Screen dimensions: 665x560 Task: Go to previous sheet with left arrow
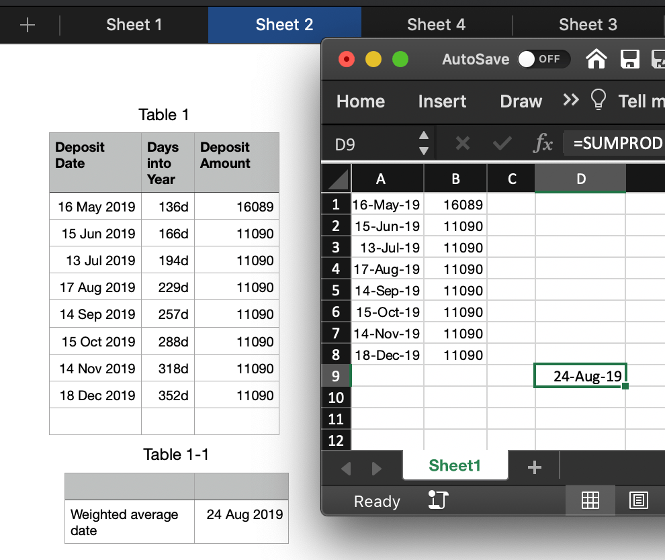pyautogui.click(x=346, y=469)
